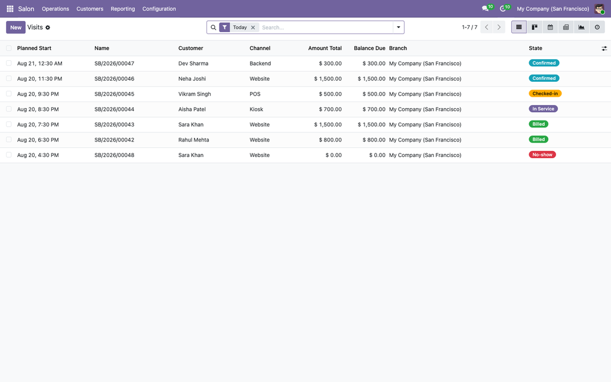Open the Operations menu
This screenshot has height=382, width=611.
click(x=55, y=8)
